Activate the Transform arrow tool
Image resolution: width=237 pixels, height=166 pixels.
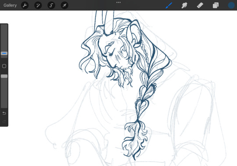click(x=65, y=5)
